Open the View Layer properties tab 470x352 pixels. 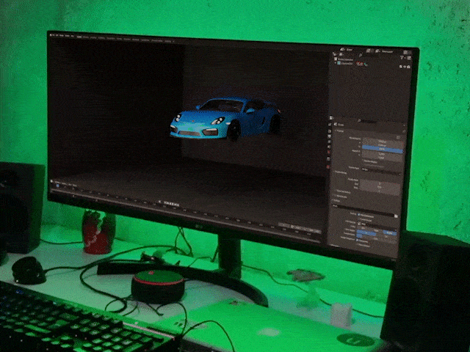[x=329, y=142]
